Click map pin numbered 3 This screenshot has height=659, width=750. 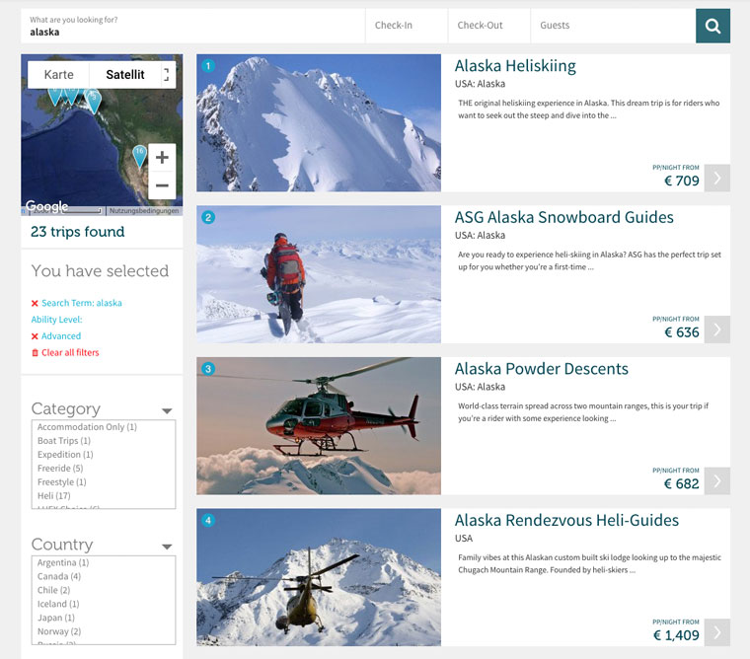pyautogui.click(x=94, y=102)
